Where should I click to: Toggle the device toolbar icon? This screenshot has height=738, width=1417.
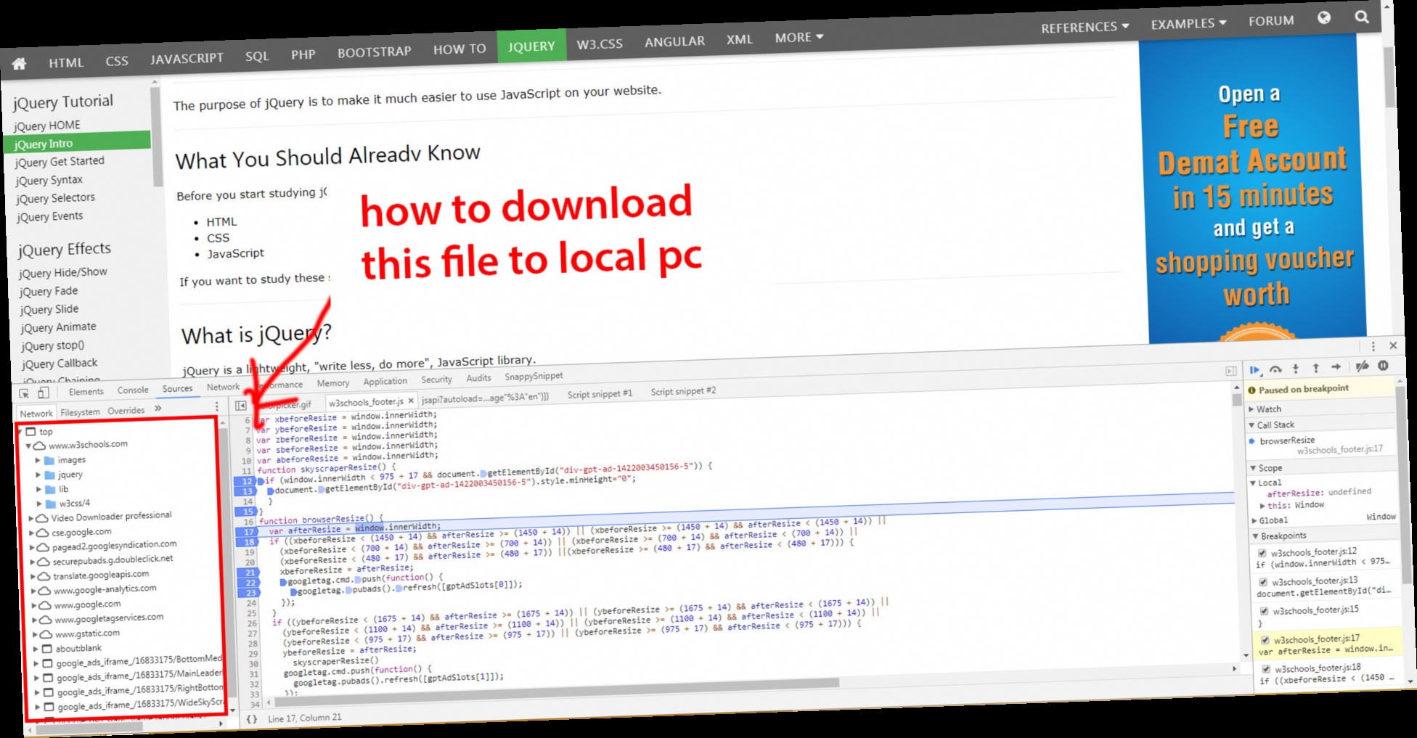pos(44,393)
